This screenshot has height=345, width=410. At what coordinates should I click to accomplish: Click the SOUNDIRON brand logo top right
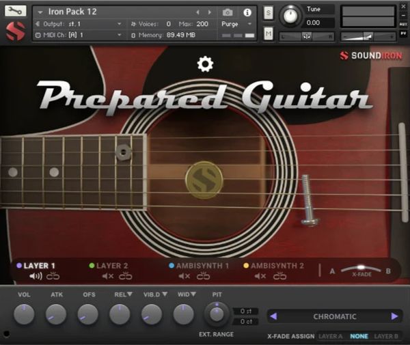pyautogui.click(x=371, y=55)
